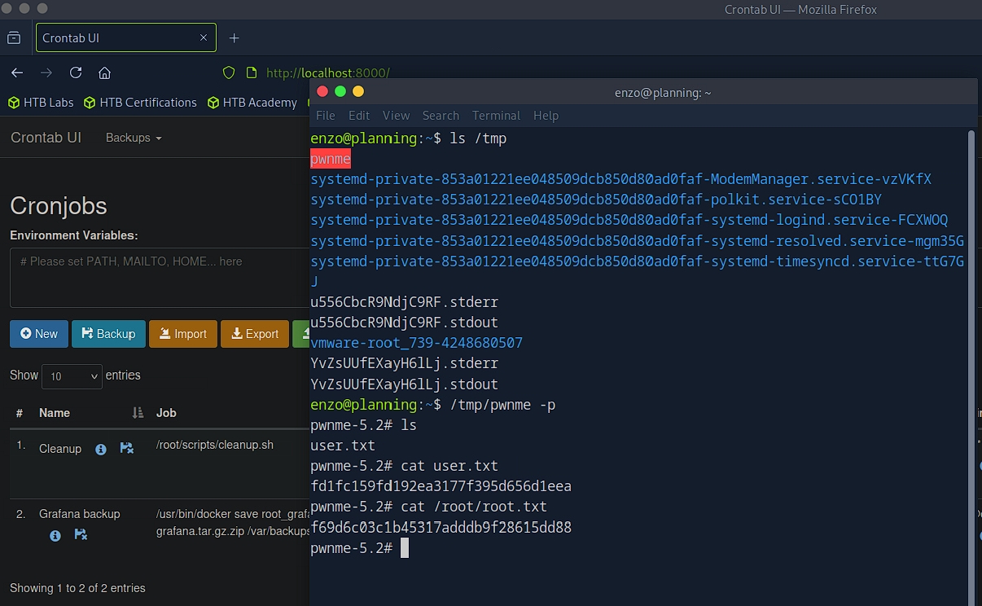This screenshot has height=606, width=982.
Task: Click the info icon beside Cleanup job
Action: tap(101, 450)
